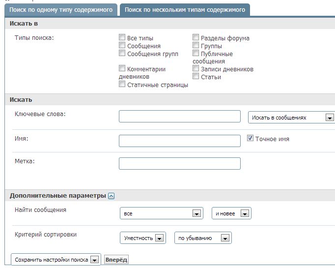Expand the 'и новее' dropdown
Screen dimensions: 335x269
click(231, 213)
